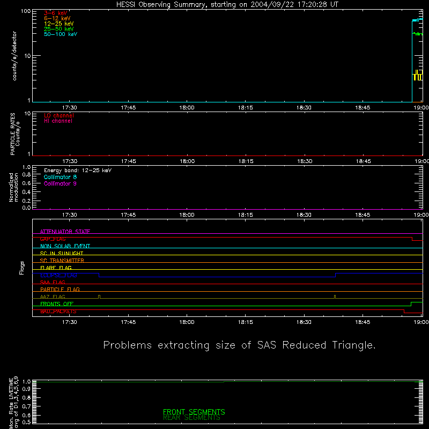Select the Collimator 9 legend entry
The height and width of the screenshot is (429, 429).
(60, 183)
